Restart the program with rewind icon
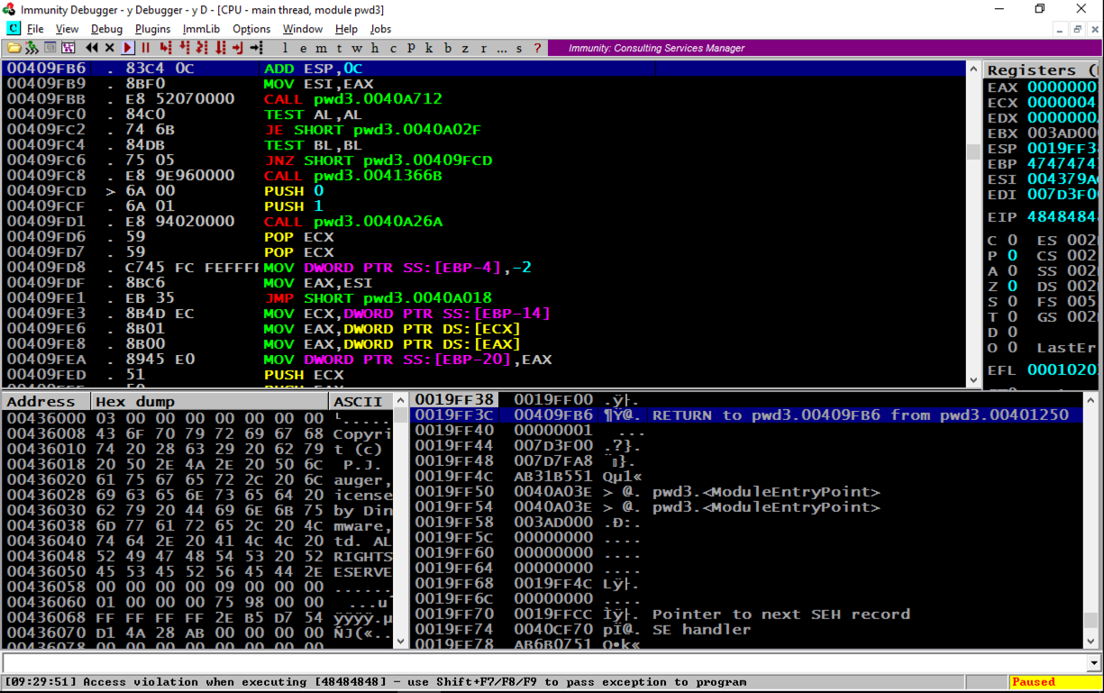 coord(92,48)
